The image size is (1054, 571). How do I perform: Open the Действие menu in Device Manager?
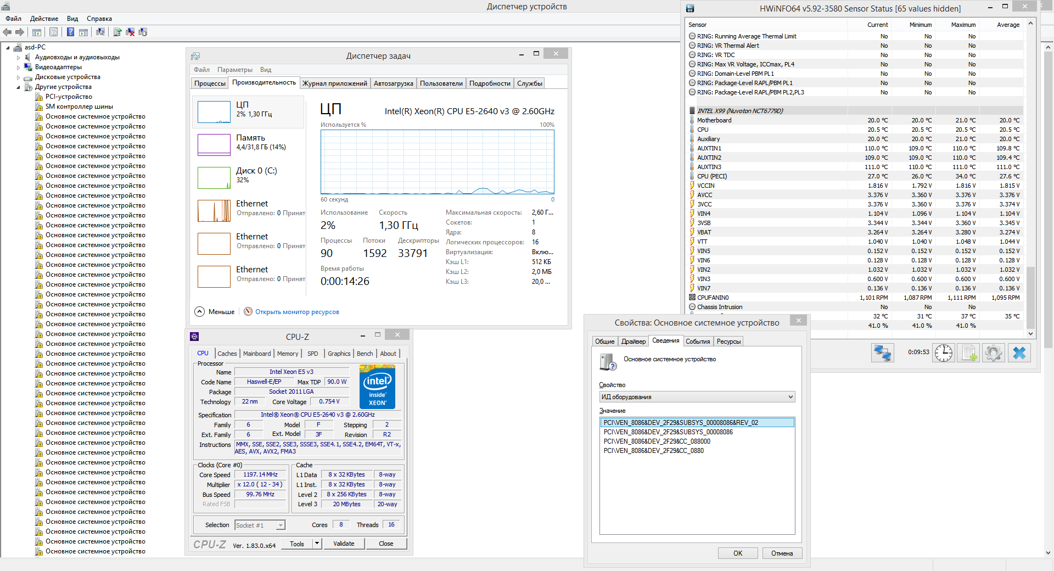[x=44, y=19]
